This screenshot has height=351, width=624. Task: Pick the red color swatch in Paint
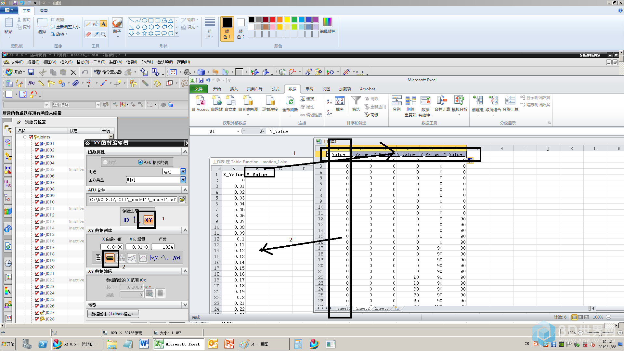pyautogui.click(x=273, y=20)
